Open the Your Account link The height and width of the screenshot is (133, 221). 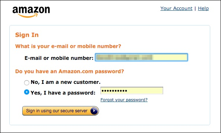(x=177, y=8)
